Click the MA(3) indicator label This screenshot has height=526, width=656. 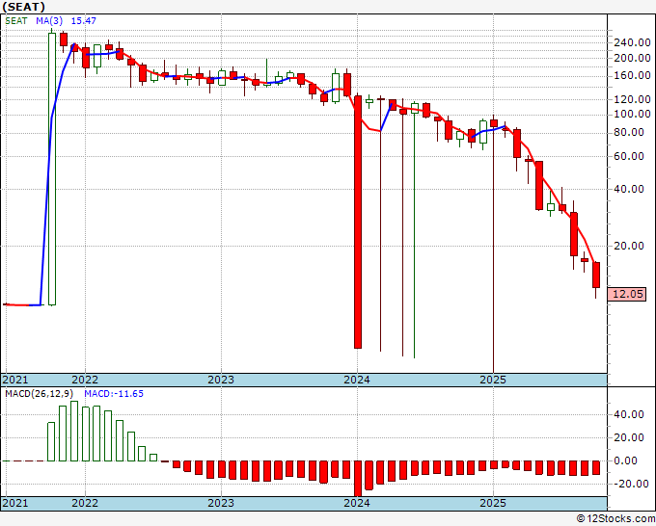pyautogui.click(x=49, y=21)
